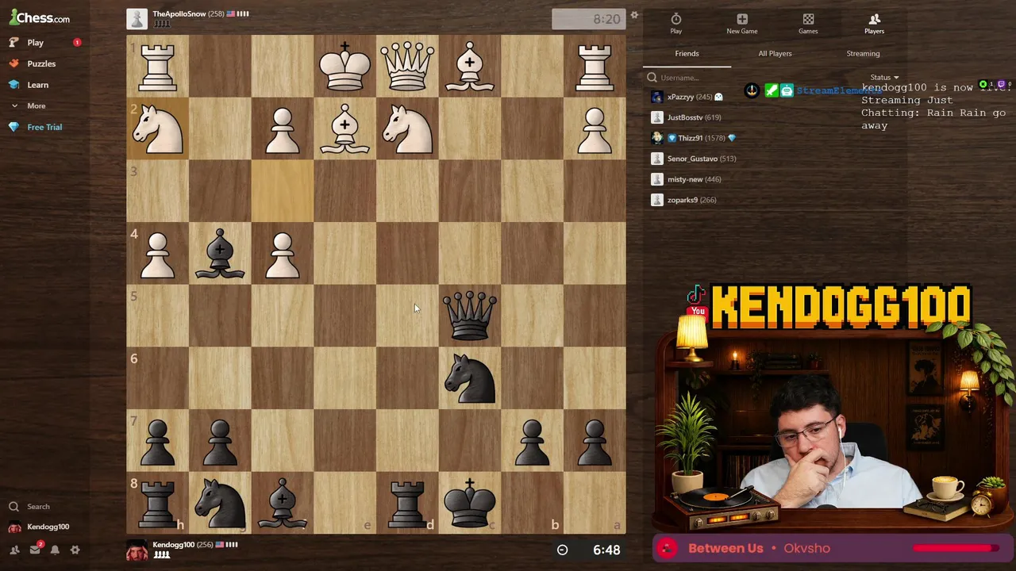Select the black knight on c6
This screenshot has width=1016, height=571.
(x=470, y=378)
